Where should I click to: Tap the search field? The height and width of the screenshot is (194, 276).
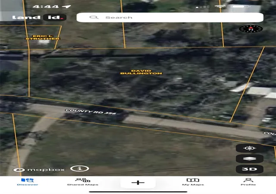pyautogui.click(x=170, y=17)
